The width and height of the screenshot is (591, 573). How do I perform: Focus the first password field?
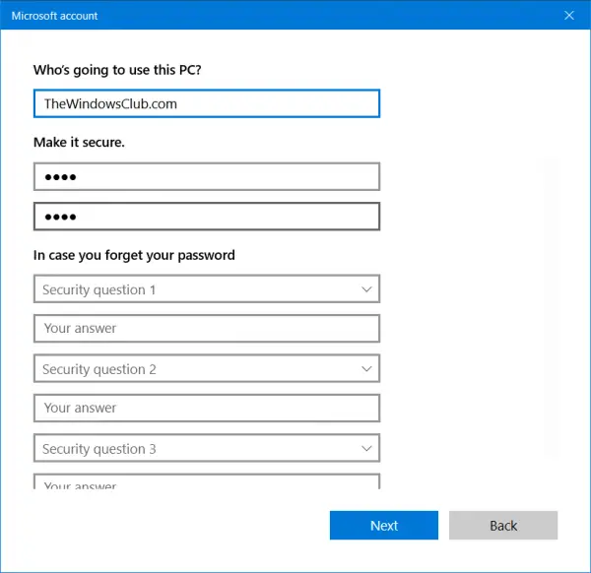(206, 177)
